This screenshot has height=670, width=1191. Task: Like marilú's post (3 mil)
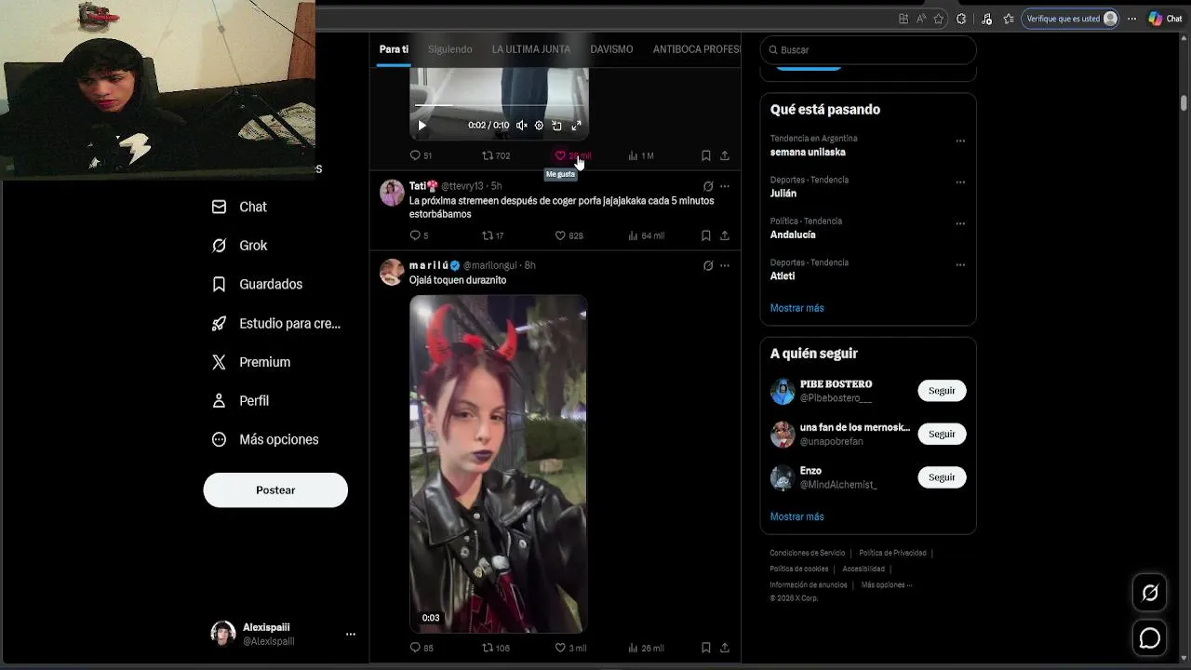point(570,648)
